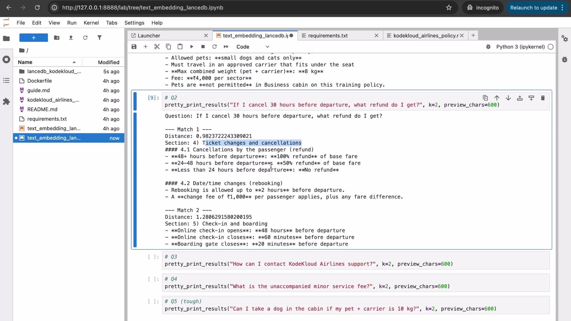Open the table of contents sidebar

click(6, 81)
